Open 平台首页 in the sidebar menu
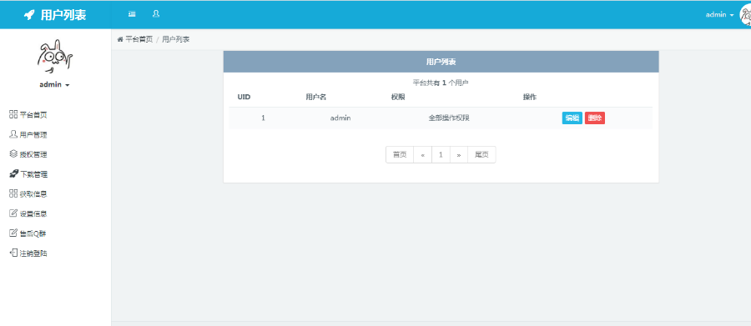Image resolution: width=751 pixels, height=326 pixels. pyautogui.click(x=28, y=115)
